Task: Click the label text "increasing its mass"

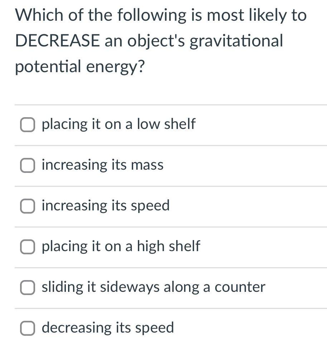Action: pos(102,165)
